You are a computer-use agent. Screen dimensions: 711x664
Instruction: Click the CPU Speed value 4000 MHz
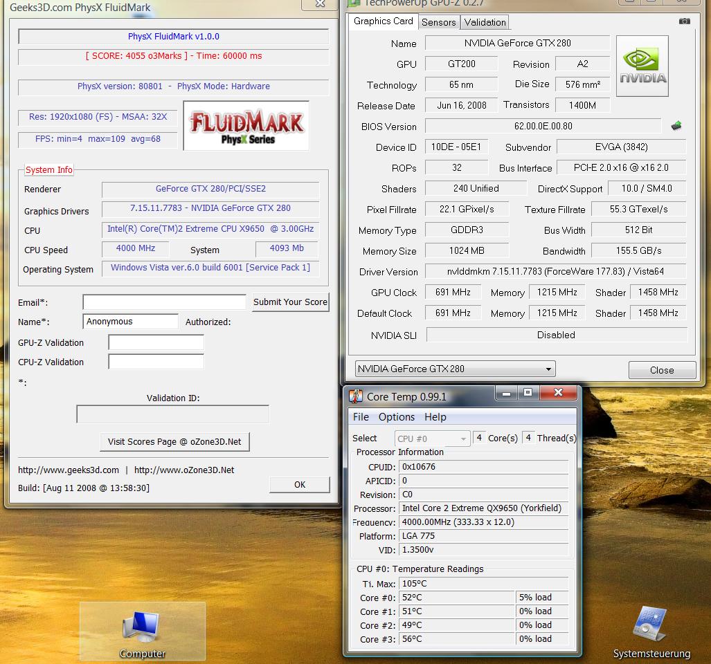[x=135, y=248]
